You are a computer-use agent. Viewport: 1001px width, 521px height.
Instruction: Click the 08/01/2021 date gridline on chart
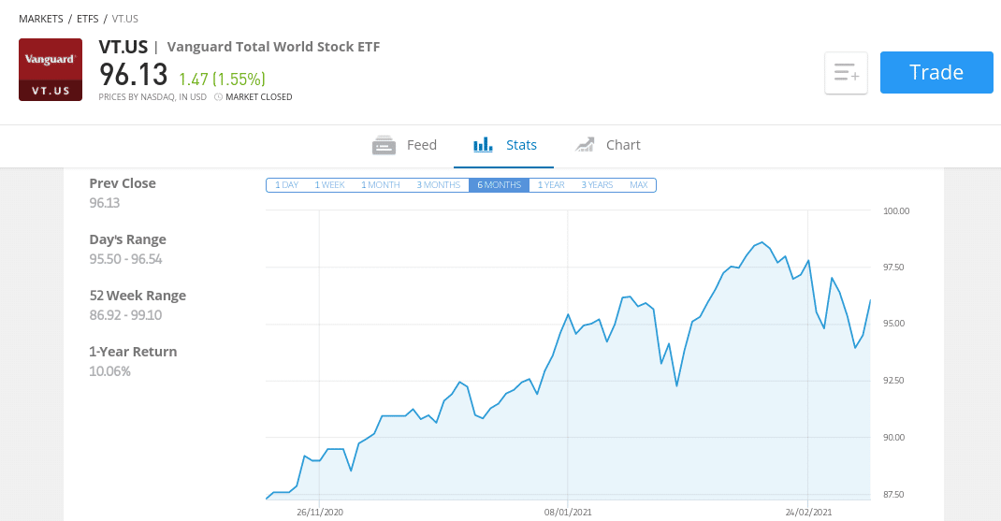pyautogui.click(x=568, y=355)
